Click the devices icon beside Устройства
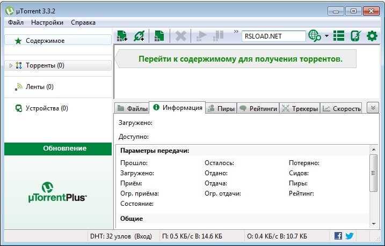Screen dimensions: 385x246 tap(19, 108)
